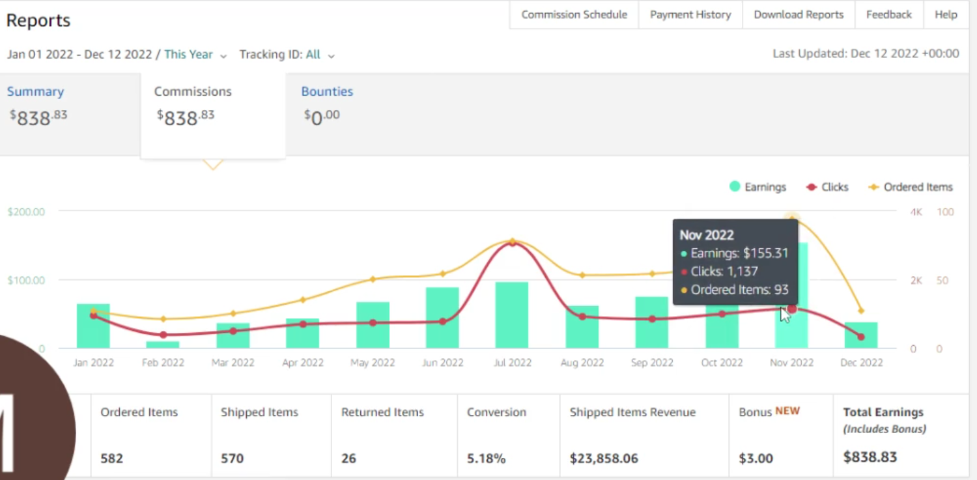
Task: Click the Oct 2022 axis label
Action: [722, 363]
